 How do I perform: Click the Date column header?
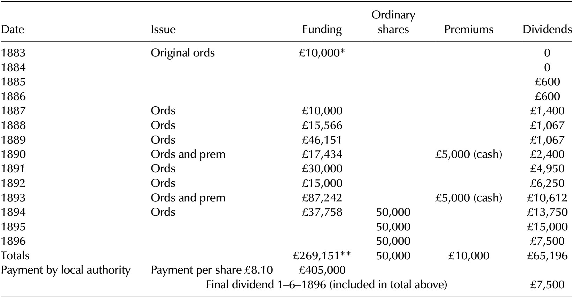point(13,29)
